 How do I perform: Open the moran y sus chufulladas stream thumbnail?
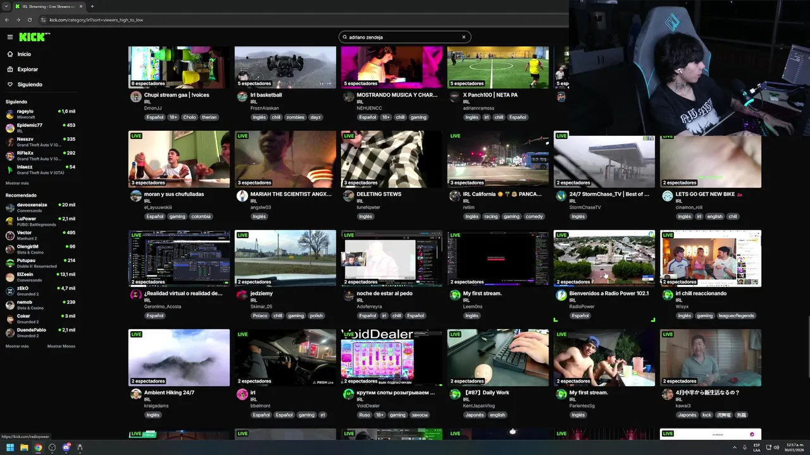(179, 159)
